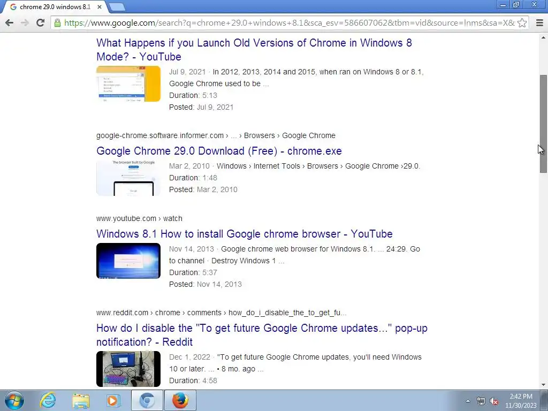This screenshot has width=548, height=411.
Task: Click the muted volume tray icon
Action: pyautogui.click(x=494, y=401)
